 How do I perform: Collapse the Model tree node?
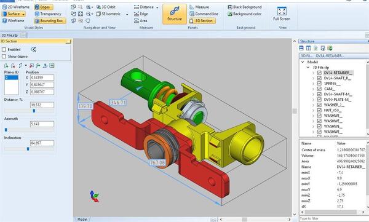pos(303,62)
